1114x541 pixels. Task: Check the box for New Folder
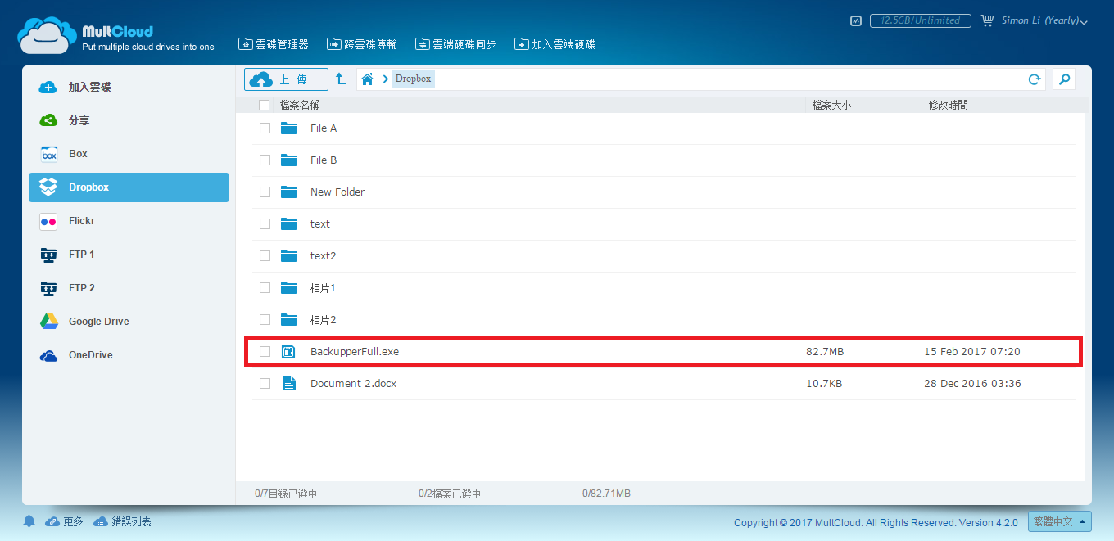pyautogui.click(x=265, y=192)
